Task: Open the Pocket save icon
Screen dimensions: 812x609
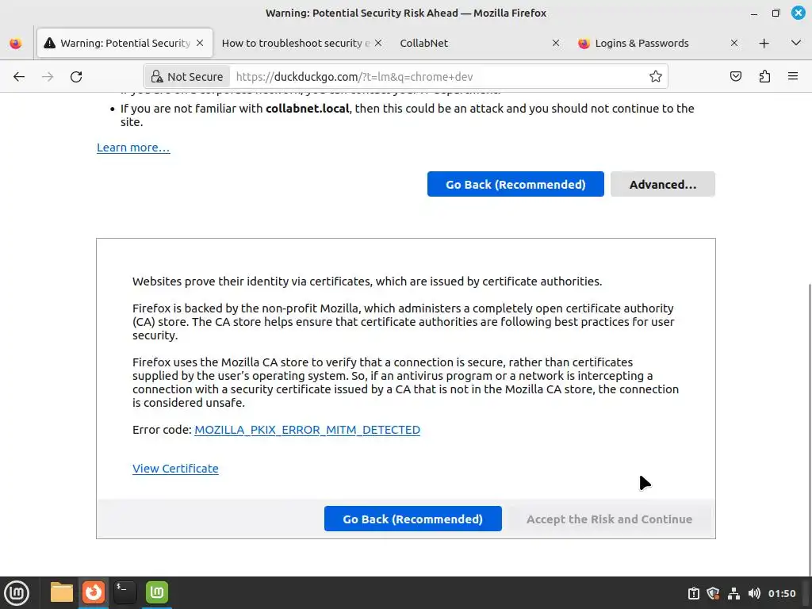Action: tap(735, 77)
